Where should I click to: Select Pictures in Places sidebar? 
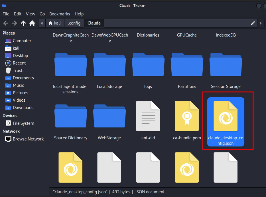17,93
